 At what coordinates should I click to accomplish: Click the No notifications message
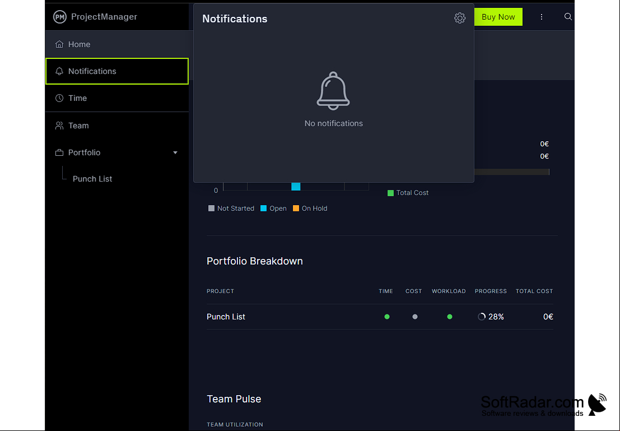coord(334,123)
